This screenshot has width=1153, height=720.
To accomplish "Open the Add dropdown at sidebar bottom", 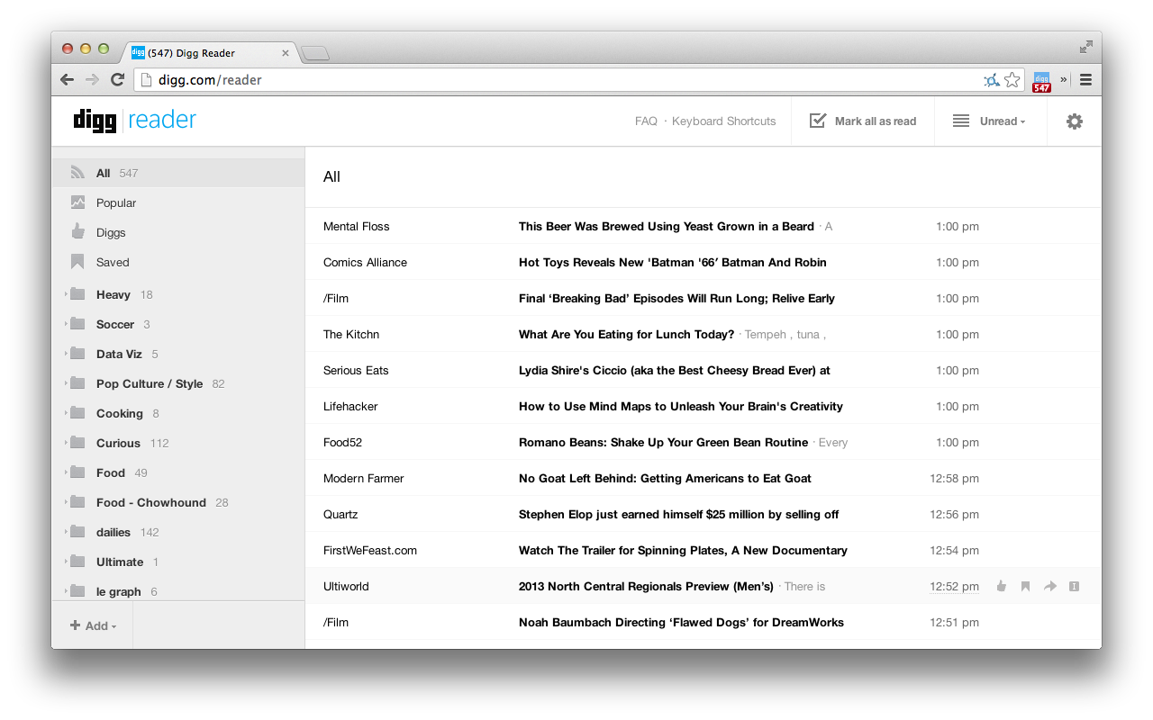I will click(93, 625).
